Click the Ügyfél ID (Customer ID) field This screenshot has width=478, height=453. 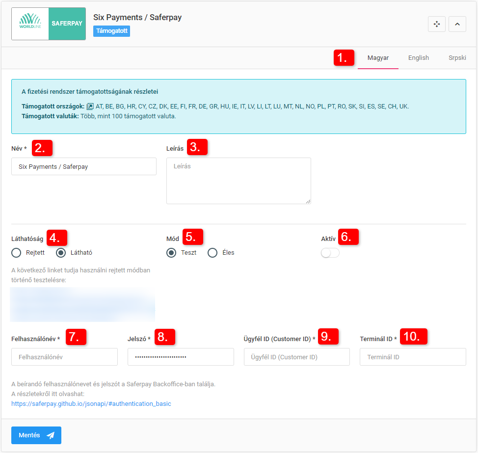click(x=297, y=357)
